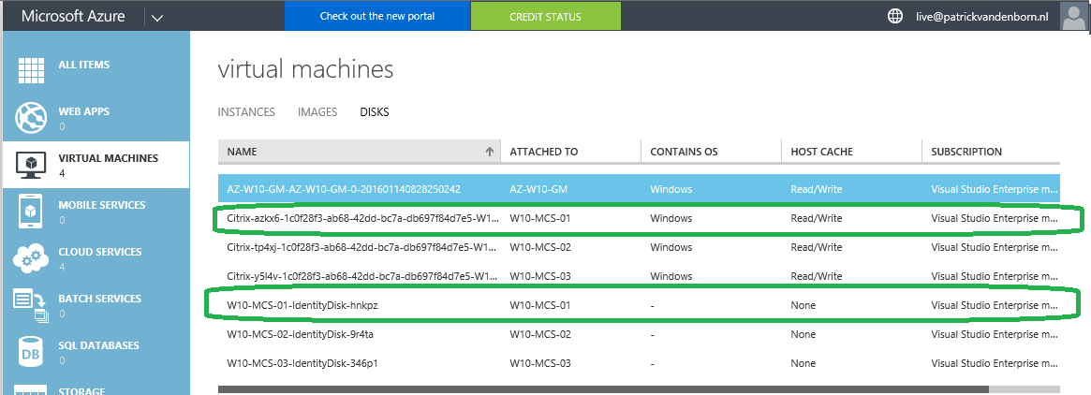
Task: Switch to the INSTANCES tab
Action: pyautogui.click(x=246, y=112)
